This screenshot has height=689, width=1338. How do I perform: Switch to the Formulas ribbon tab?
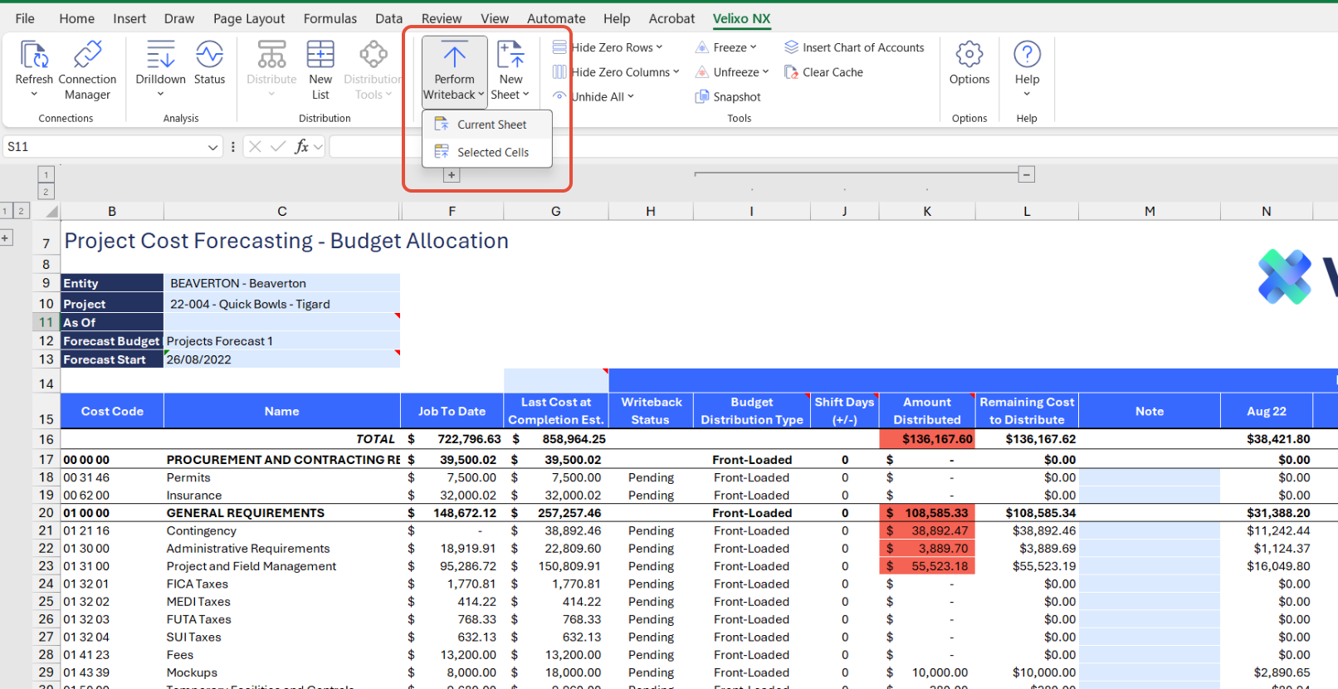pyautogui.click(x=330, y=18)
